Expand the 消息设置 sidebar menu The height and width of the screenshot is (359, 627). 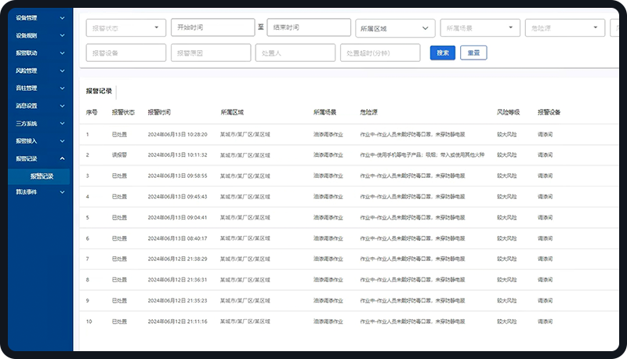(39, 106)
